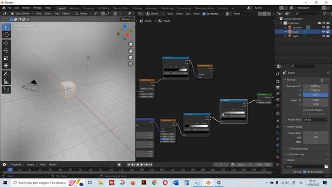Click the output folder browse icon
The image size is (332, 187).
coord(326,166)
